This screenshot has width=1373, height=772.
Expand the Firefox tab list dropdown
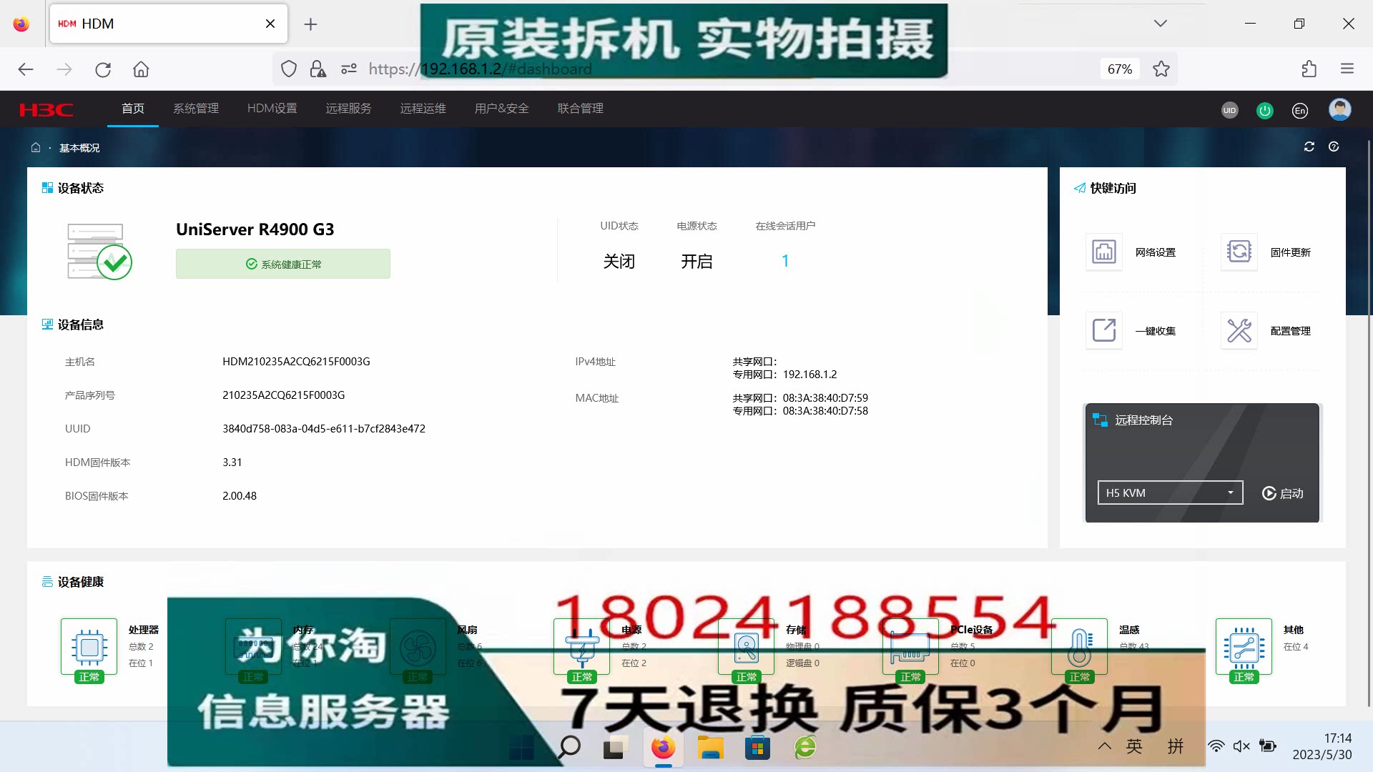point(1161,24)
